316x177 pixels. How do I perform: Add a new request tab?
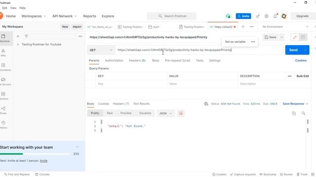pyautogui.click(x=243, y=27)
